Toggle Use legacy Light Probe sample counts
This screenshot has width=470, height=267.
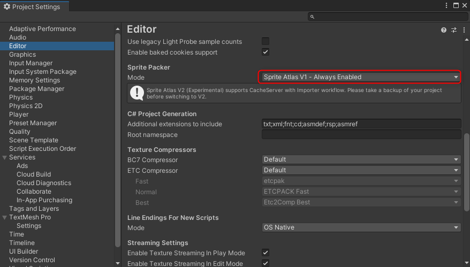coord(266,41)
